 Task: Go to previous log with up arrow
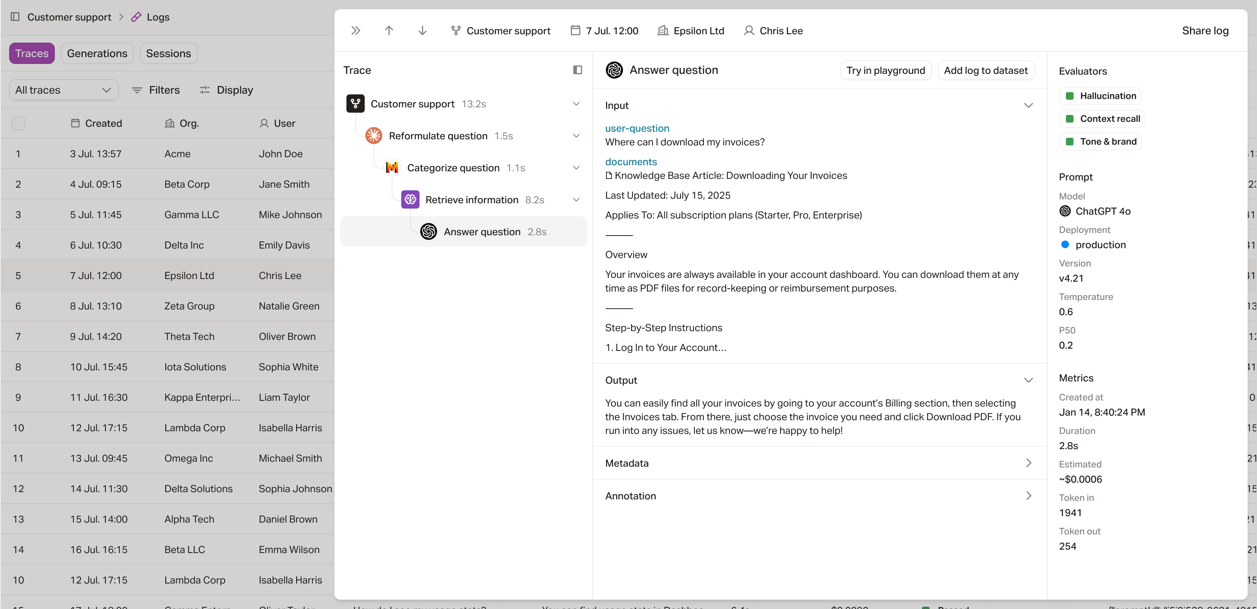(x=389, y=31)
